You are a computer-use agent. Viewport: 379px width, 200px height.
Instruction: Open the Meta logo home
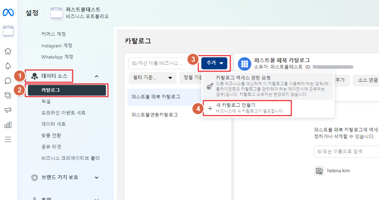[8, 12]
